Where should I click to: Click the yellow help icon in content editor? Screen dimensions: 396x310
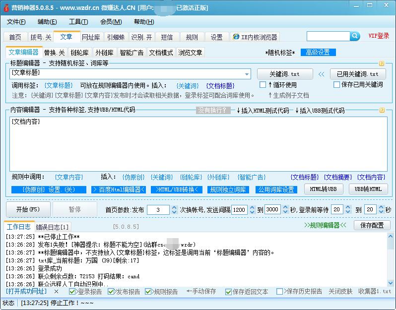click(x=382, y=110)
